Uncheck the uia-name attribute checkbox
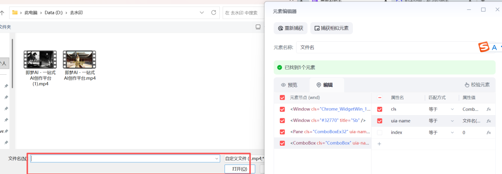Screen dimensions: 502x174 coord(380,121)
